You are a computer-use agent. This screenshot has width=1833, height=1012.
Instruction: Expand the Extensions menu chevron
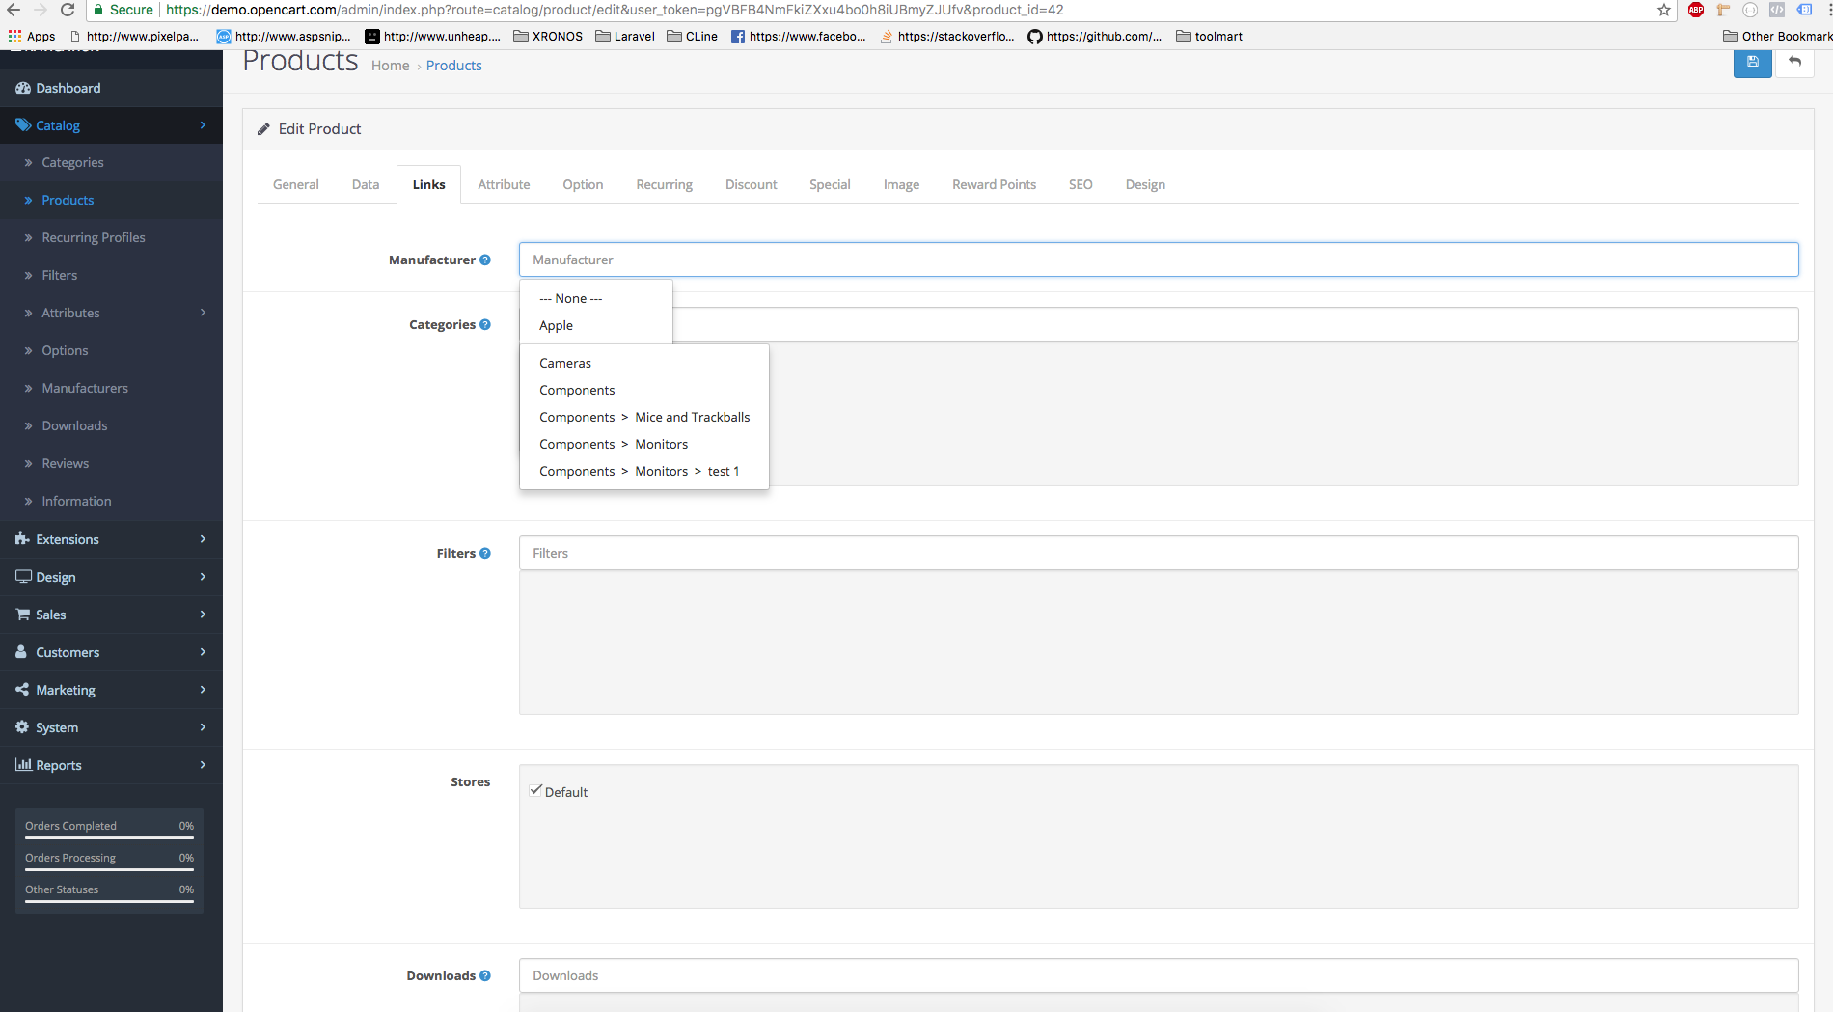(x=203, y=538)
